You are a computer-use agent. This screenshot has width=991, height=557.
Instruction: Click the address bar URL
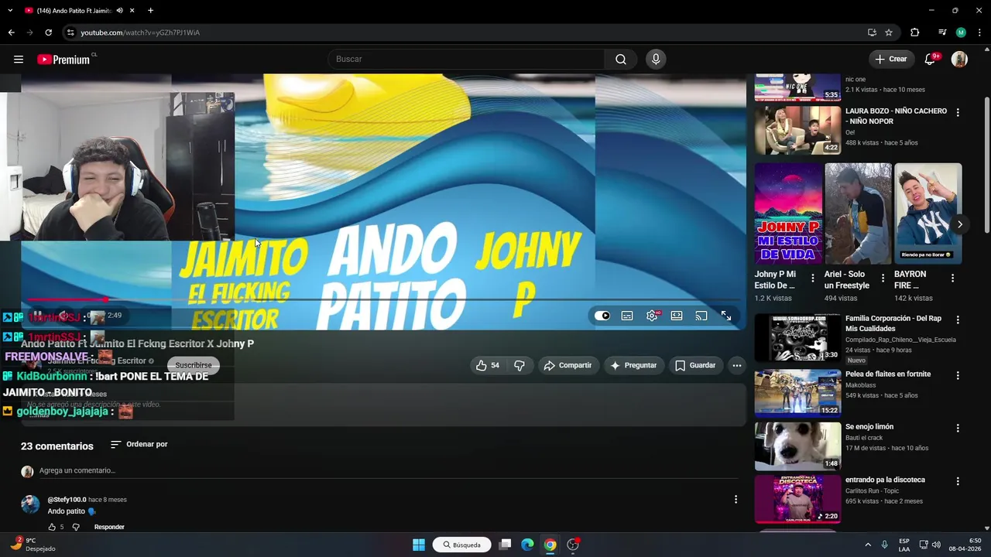140,32
